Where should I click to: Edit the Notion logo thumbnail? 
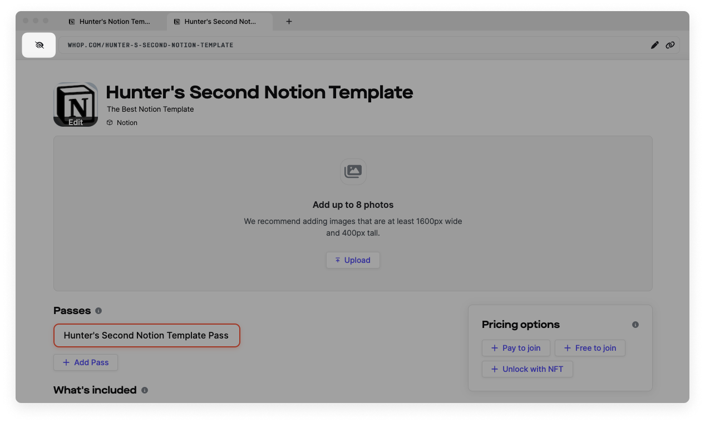point(76,104)
